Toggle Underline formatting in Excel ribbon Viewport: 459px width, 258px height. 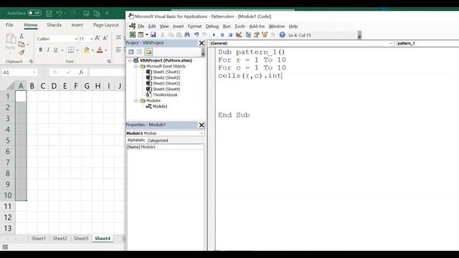pyautogui.click(x=56, y=50)
